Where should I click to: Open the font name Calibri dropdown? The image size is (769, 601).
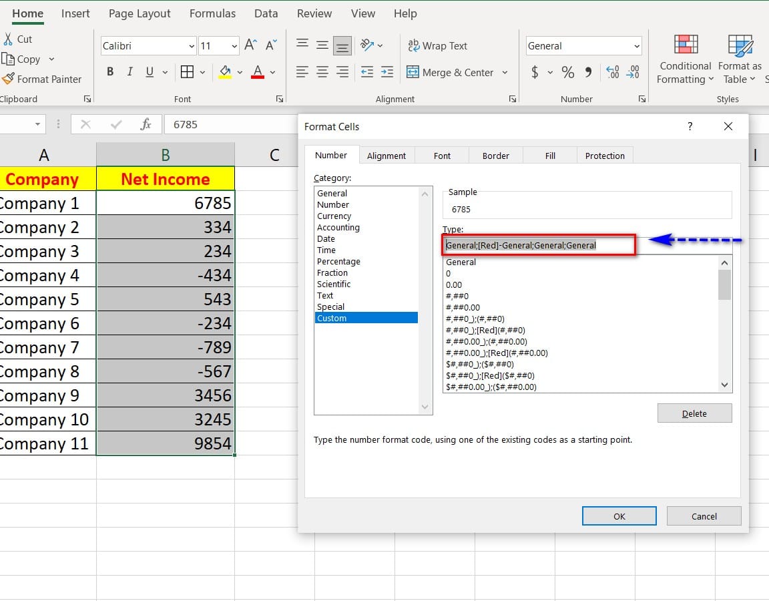pyautogui.click(x=192, y=46)
